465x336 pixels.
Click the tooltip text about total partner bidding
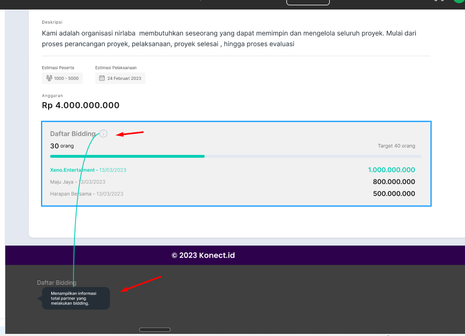(73, 298)
